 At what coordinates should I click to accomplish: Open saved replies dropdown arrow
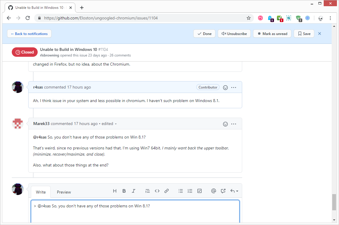coord(234,191)
